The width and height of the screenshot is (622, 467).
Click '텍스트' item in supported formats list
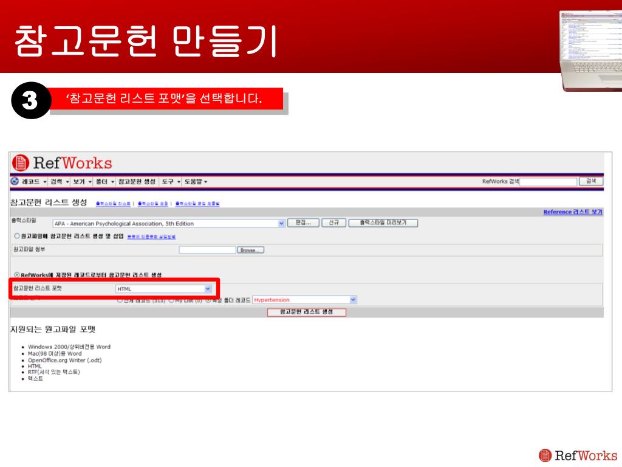(x=35, y=379)
